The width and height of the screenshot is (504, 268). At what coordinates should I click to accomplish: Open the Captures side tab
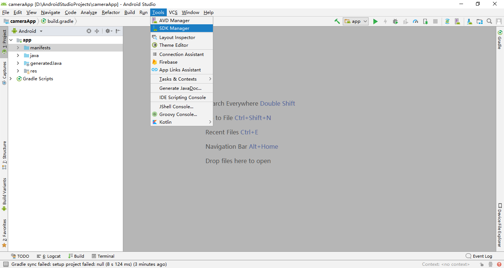point(4,73)
